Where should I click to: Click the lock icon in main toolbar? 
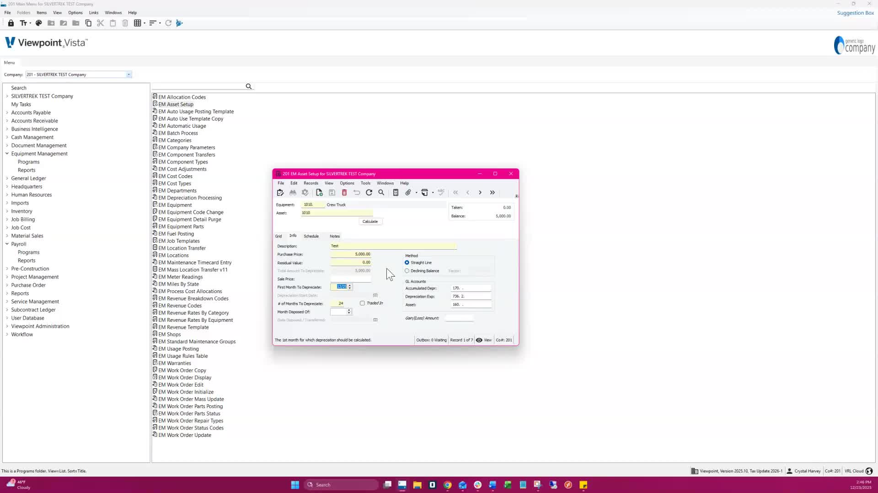[11, 23]
